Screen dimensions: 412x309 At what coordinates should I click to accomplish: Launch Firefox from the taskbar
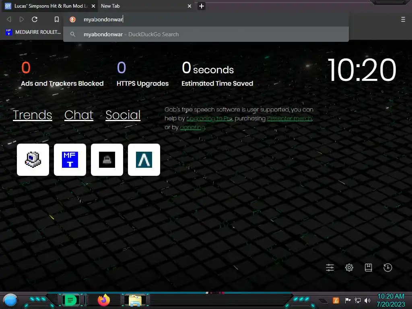pyautogui.click(x=104, y=300)
